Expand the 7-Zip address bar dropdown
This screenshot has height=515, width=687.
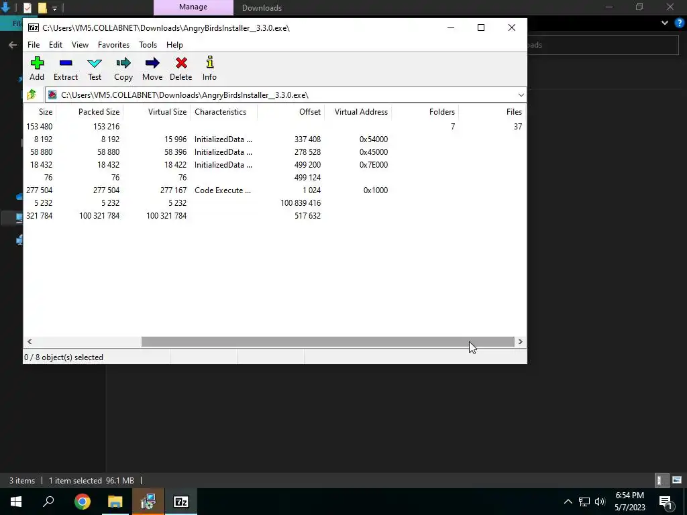click(521, 95)
